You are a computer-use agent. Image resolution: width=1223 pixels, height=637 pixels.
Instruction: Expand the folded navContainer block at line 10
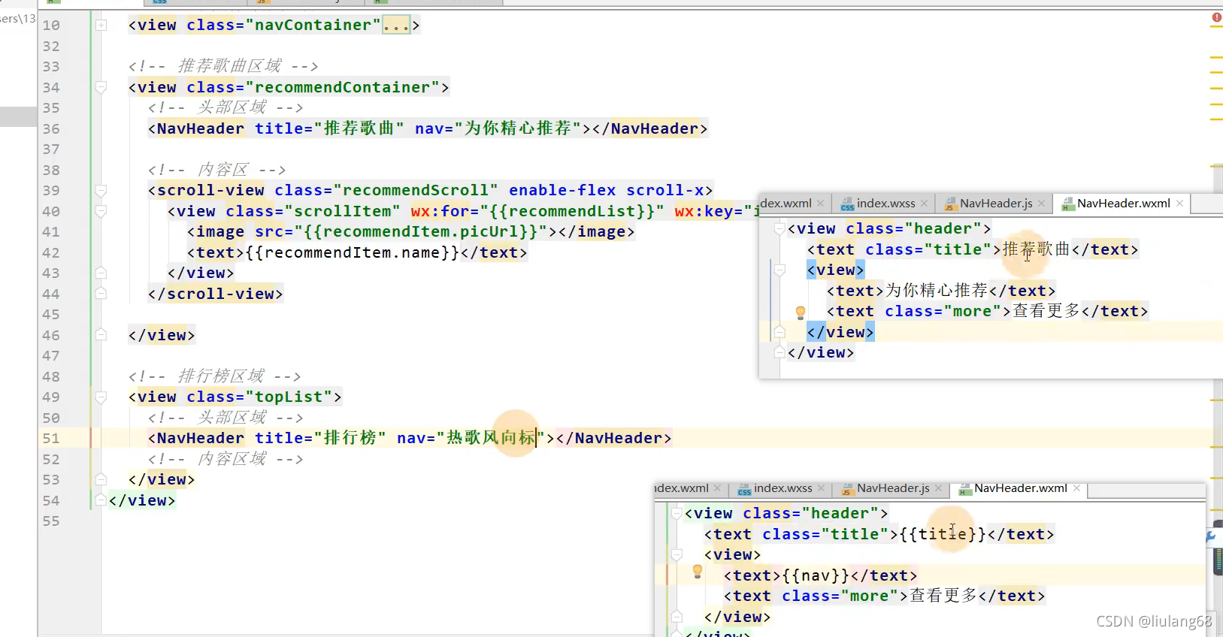coord(101,26)
